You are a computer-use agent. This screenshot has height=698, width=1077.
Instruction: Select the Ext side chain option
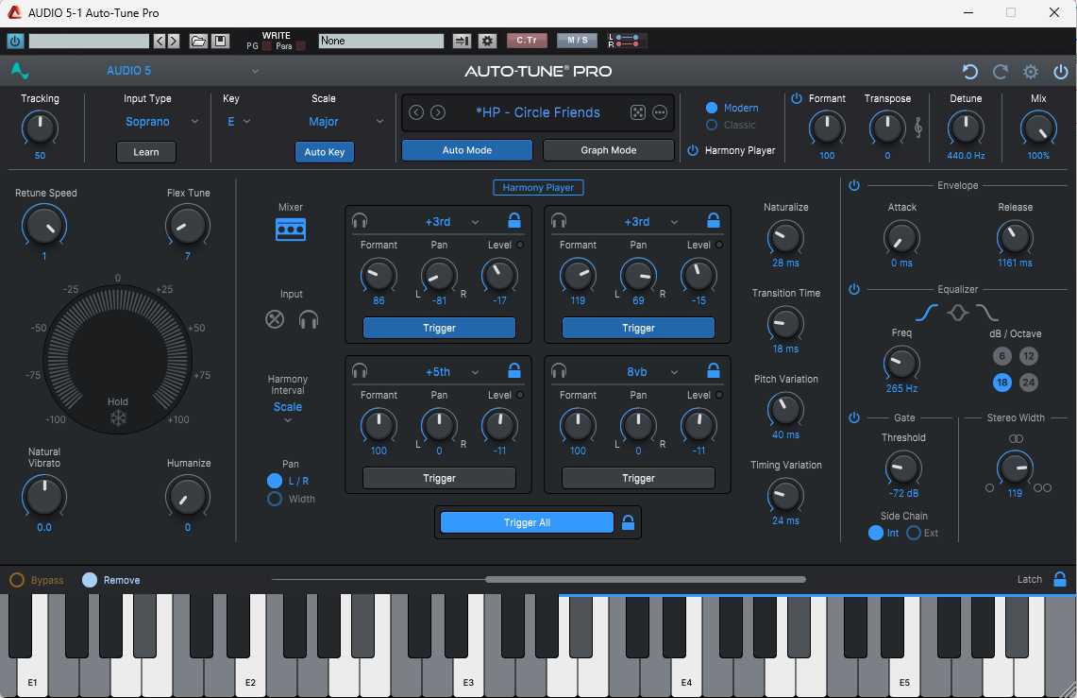(914, 534)
